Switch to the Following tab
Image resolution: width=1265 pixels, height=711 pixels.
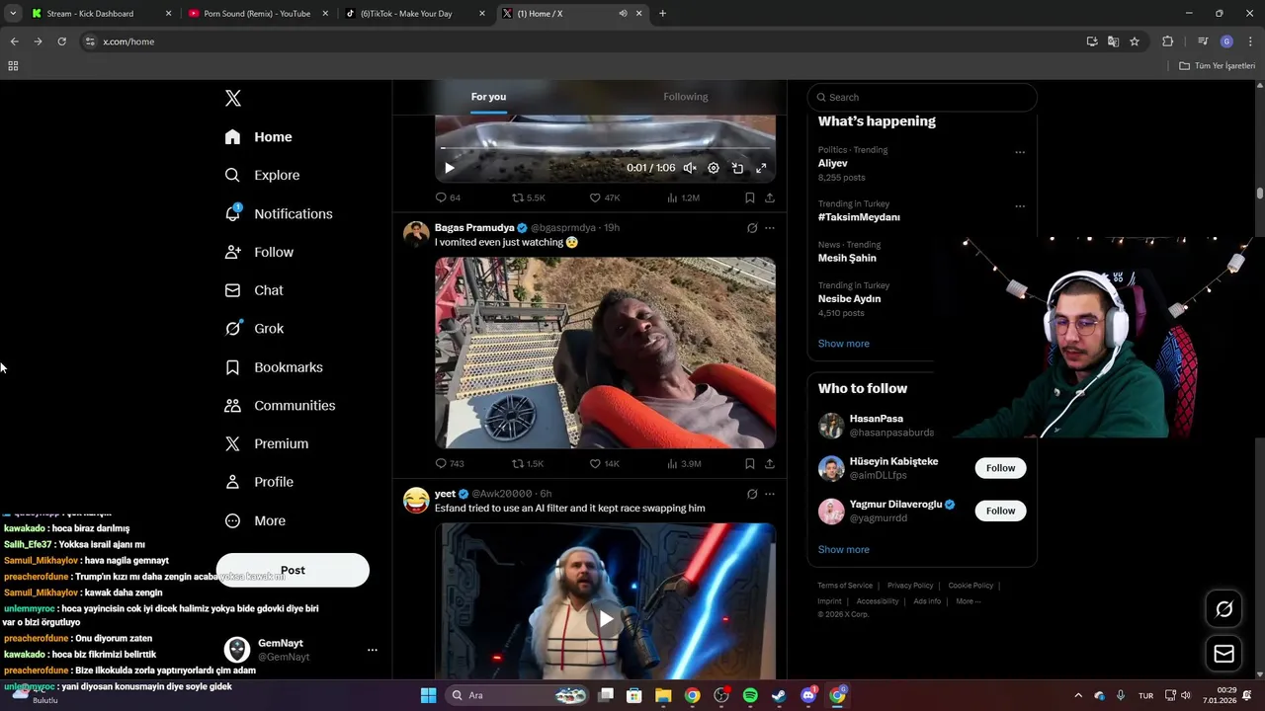pyautogui.click(x=685, y=97)
